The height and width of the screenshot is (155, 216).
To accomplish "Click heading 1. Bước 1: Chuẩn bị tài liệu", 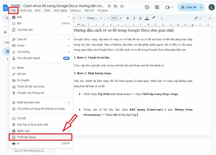I will (92, 58).
